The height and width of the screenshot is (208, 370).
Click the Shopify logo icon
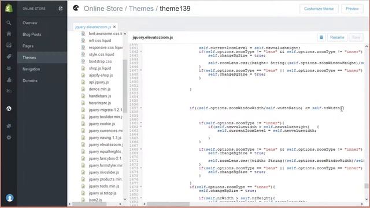(9, 8)
